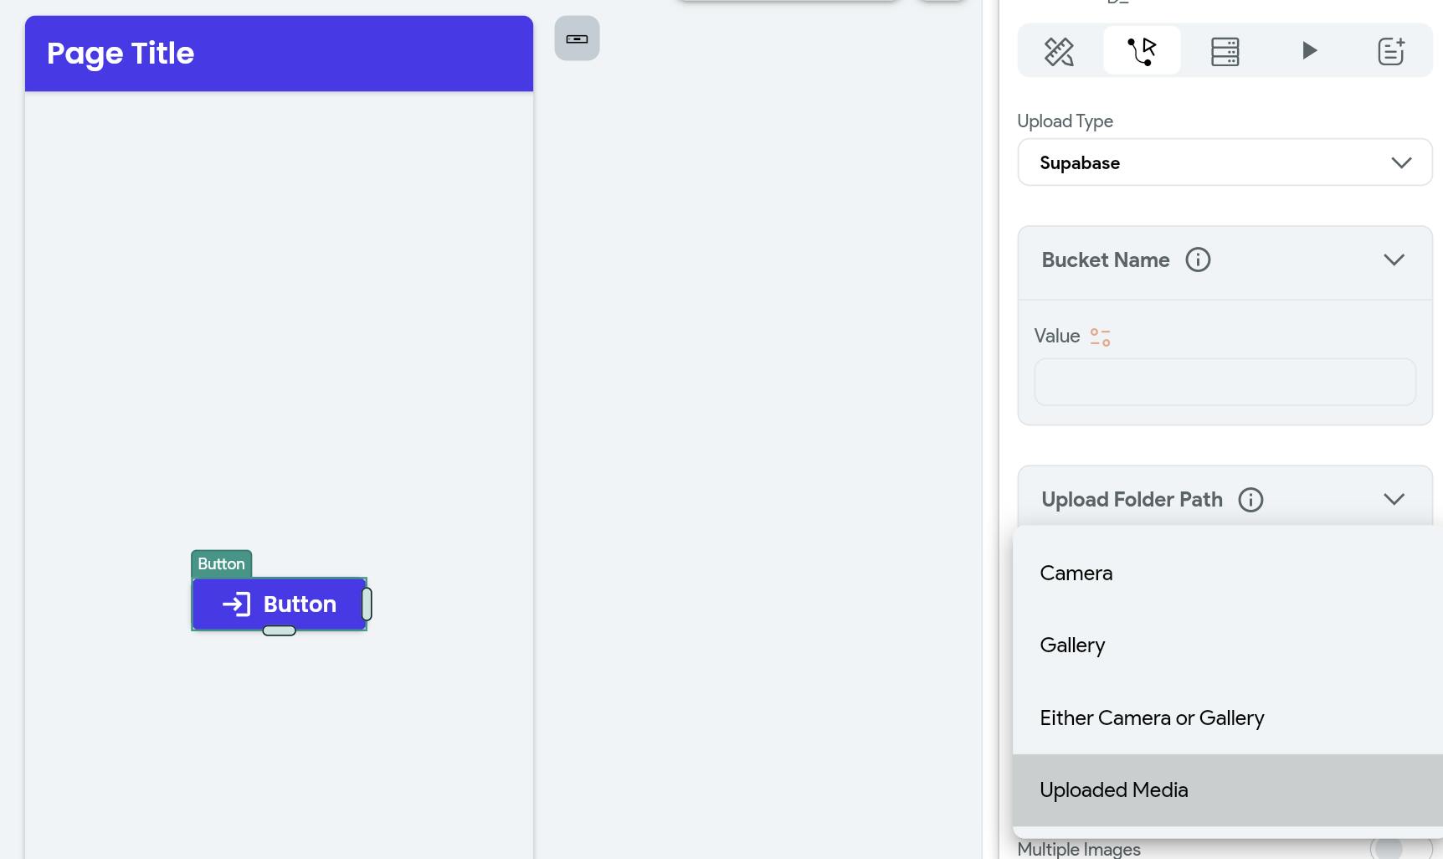This screenshot has width=1443, height=859.
Task: Collapse the Bucket Name section
Action: point(1394,260)
